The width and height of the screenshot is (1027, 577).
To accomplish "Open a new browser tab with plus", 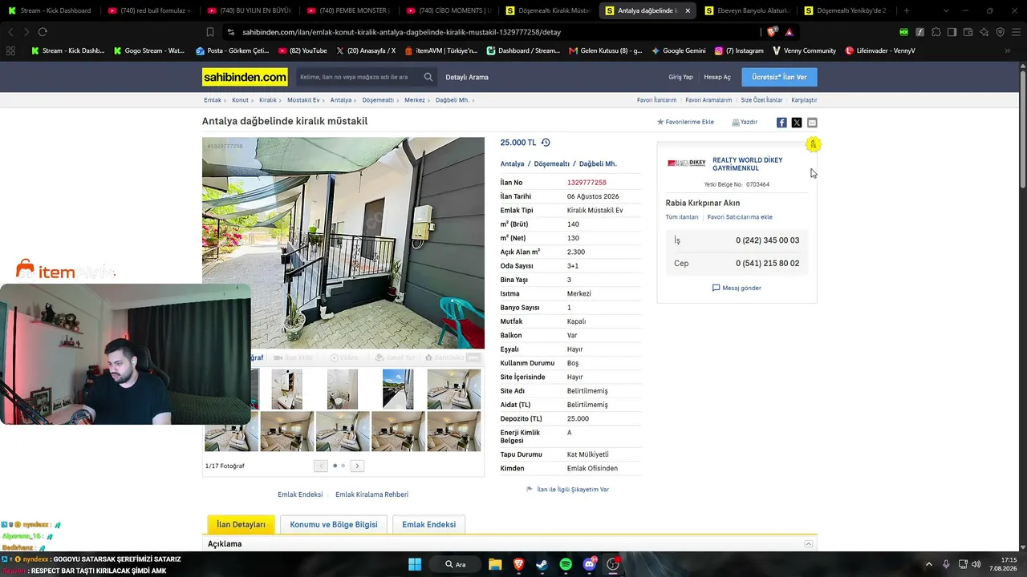I will 907,10.
